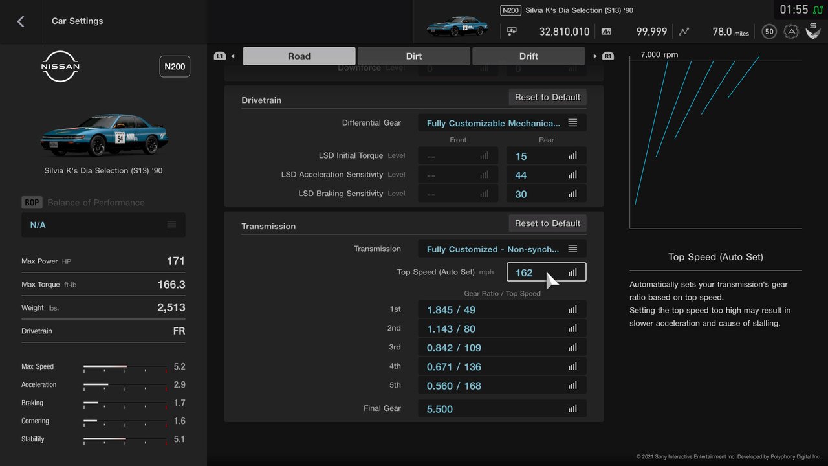
Task: Click the credits icon beside 32,810,010
Action: click(512, 31)
